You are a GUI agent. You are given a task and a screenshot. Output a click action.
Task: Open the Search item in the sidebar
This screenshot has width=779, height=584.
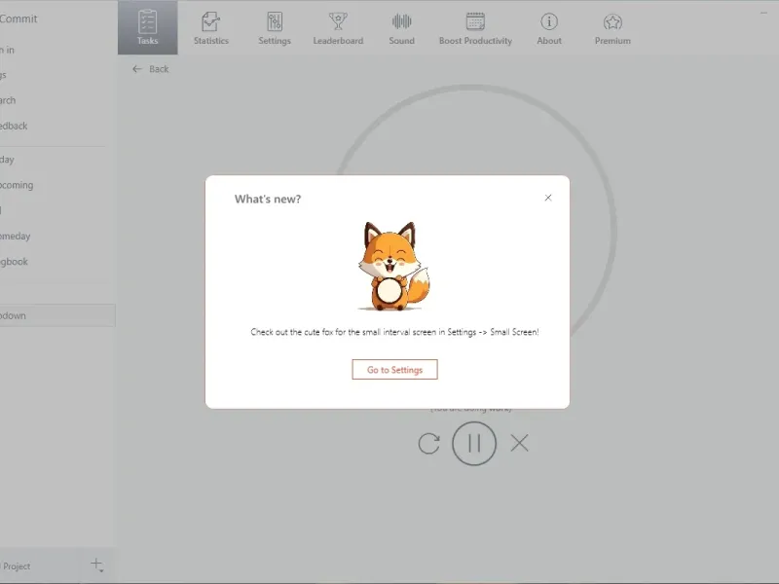point(8,100)
